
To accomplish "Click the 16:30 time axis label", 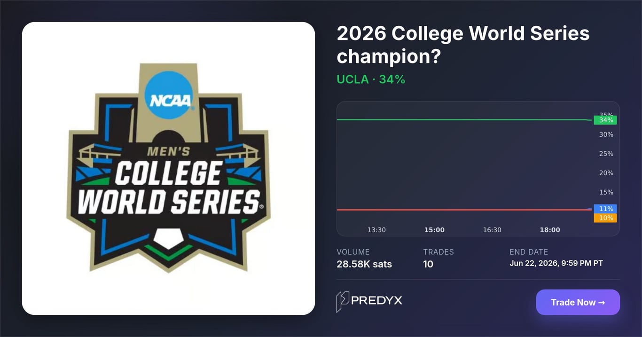I will [492, 230].
